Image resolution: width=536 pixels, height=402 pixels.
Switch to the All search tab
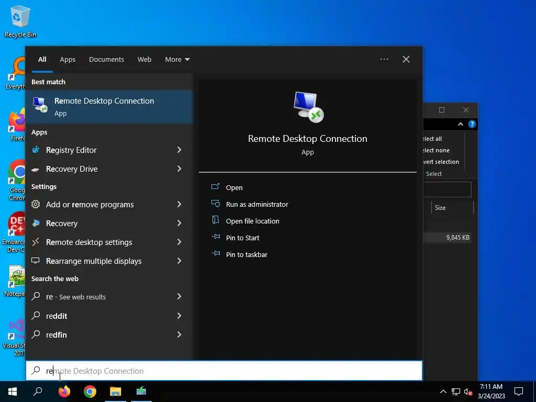point(42,60)
